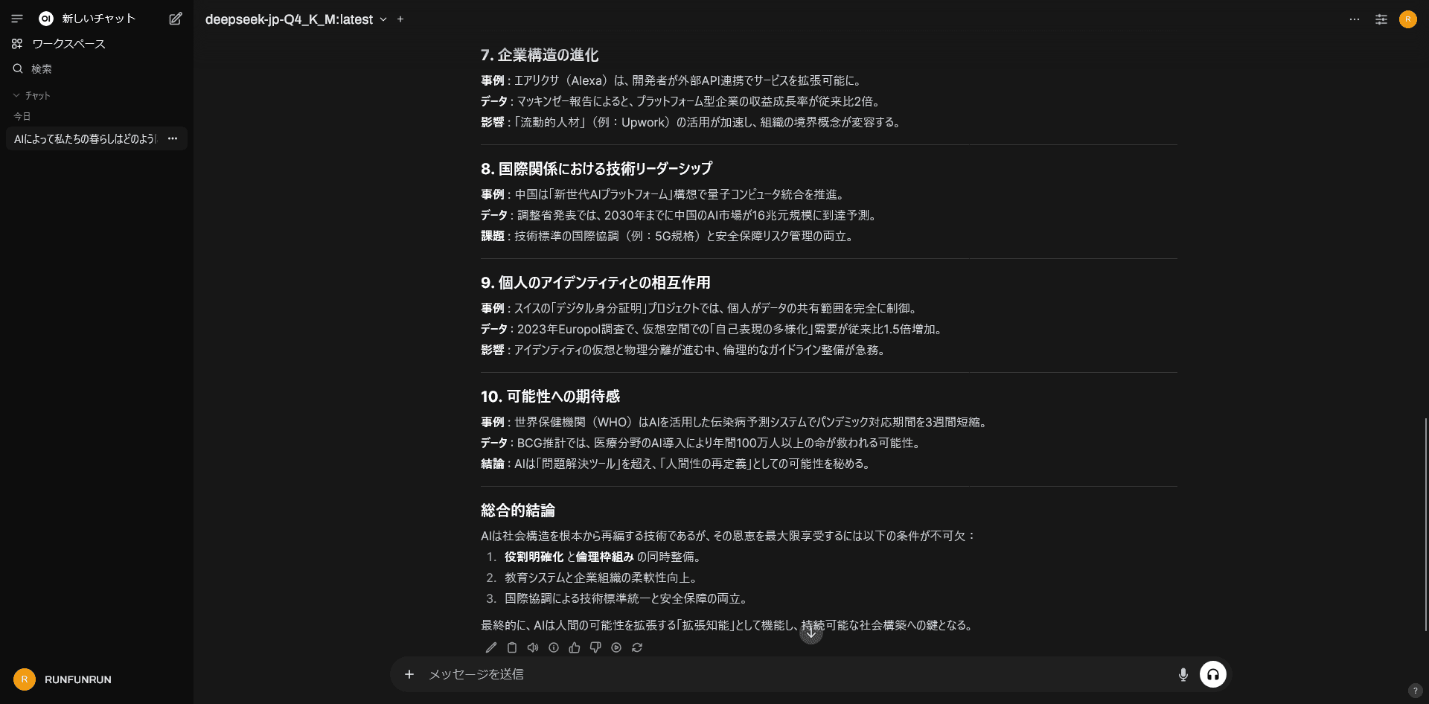Click the page vertical scrollbar

(1426, 525)
